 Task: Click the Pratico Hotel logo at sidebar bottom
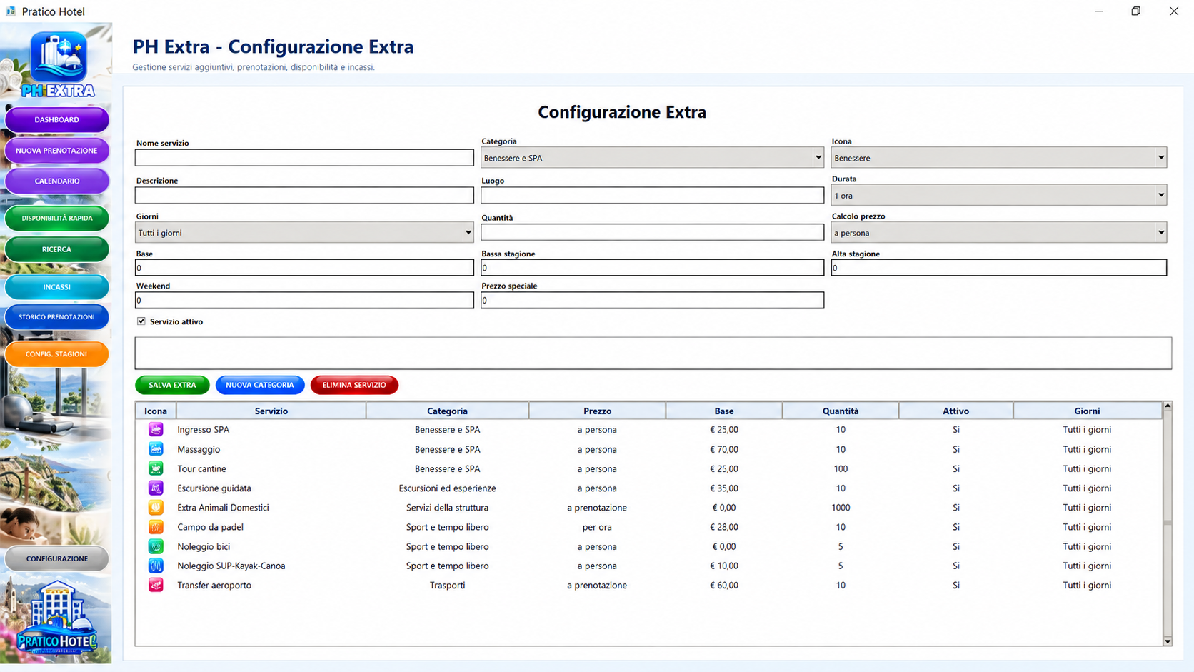point(57,618)
